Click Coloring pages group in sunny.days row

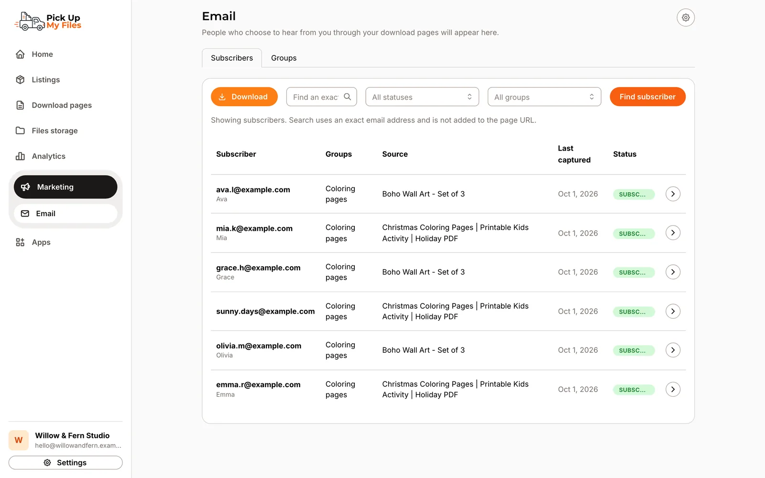(340, 311)
